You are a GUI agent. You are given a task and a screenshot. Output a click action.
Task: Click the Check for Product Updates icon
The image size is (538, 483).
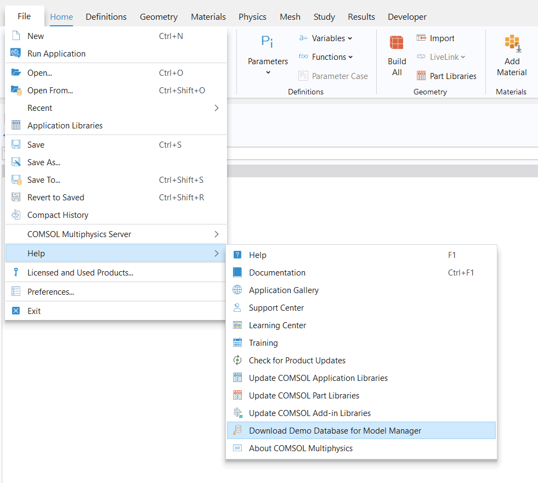tap(237, 360)
